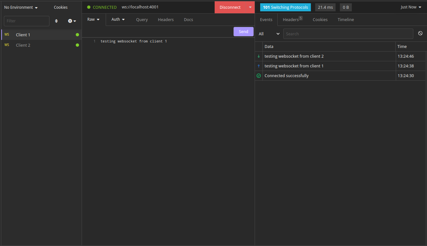Screen dimensions: 427x246
Task: Click the sort requests icon in the sidebar
Action: (x=56, y=21)
